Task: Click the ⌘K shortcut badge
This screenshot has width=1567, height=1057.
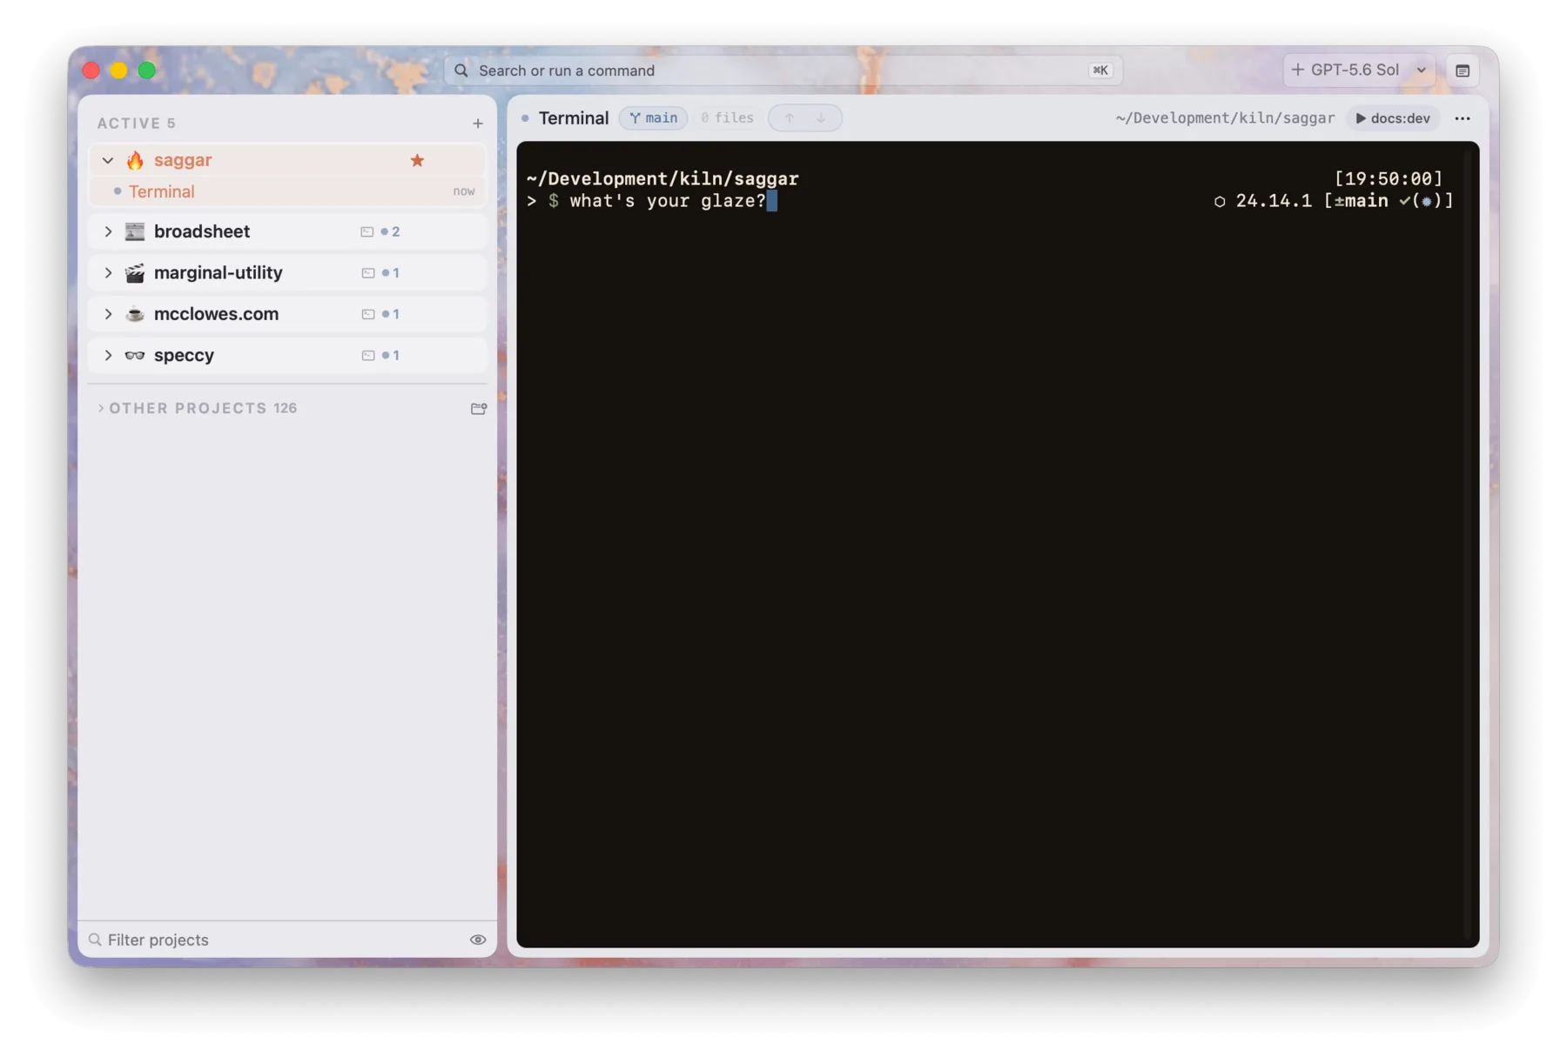Action: point(1100,70)
